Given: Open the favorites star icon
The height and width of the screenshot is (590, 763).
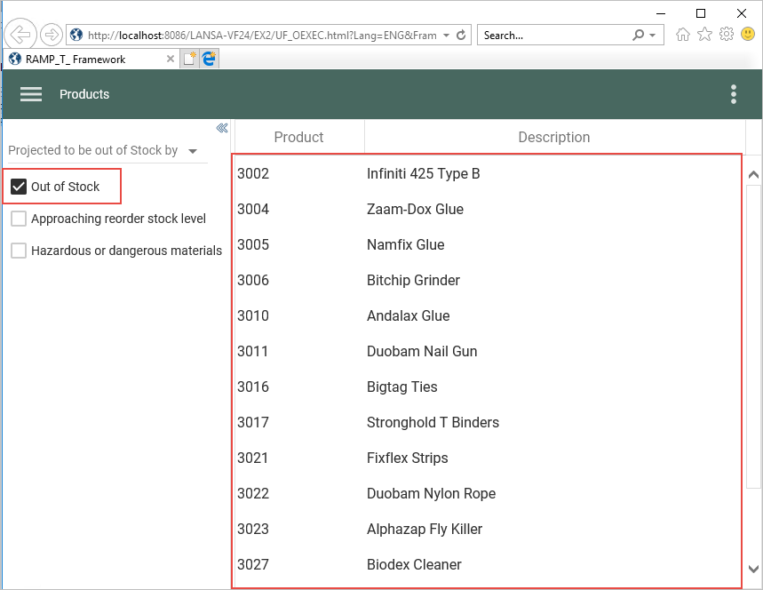Looking at the screenshot, I should click(x=704, y=35).
